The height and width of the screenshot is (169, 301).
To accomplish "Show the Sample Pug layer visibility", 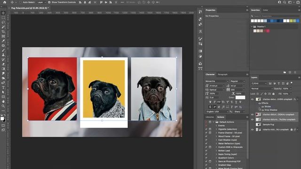I will [253, 124].
